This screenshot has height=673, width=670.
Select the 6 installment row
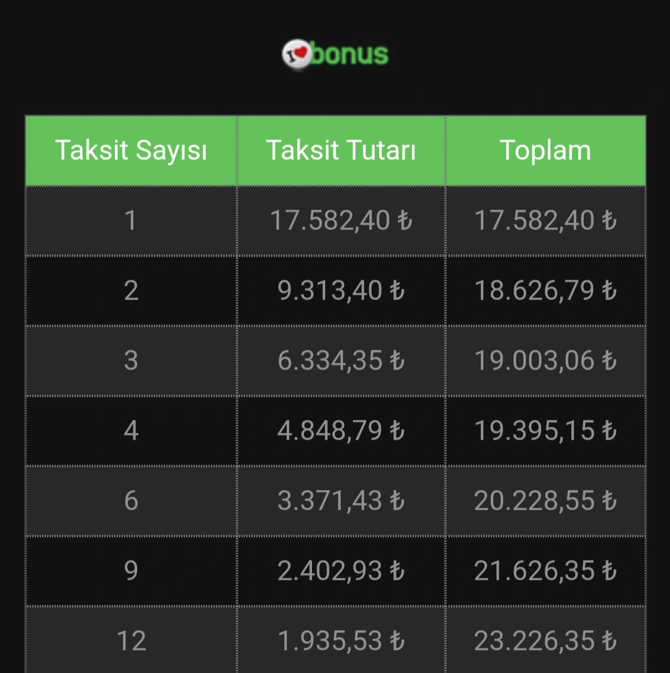tap(336, 501)
